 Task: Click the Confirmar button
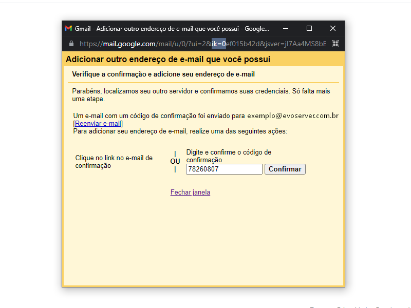coord(285,169)
